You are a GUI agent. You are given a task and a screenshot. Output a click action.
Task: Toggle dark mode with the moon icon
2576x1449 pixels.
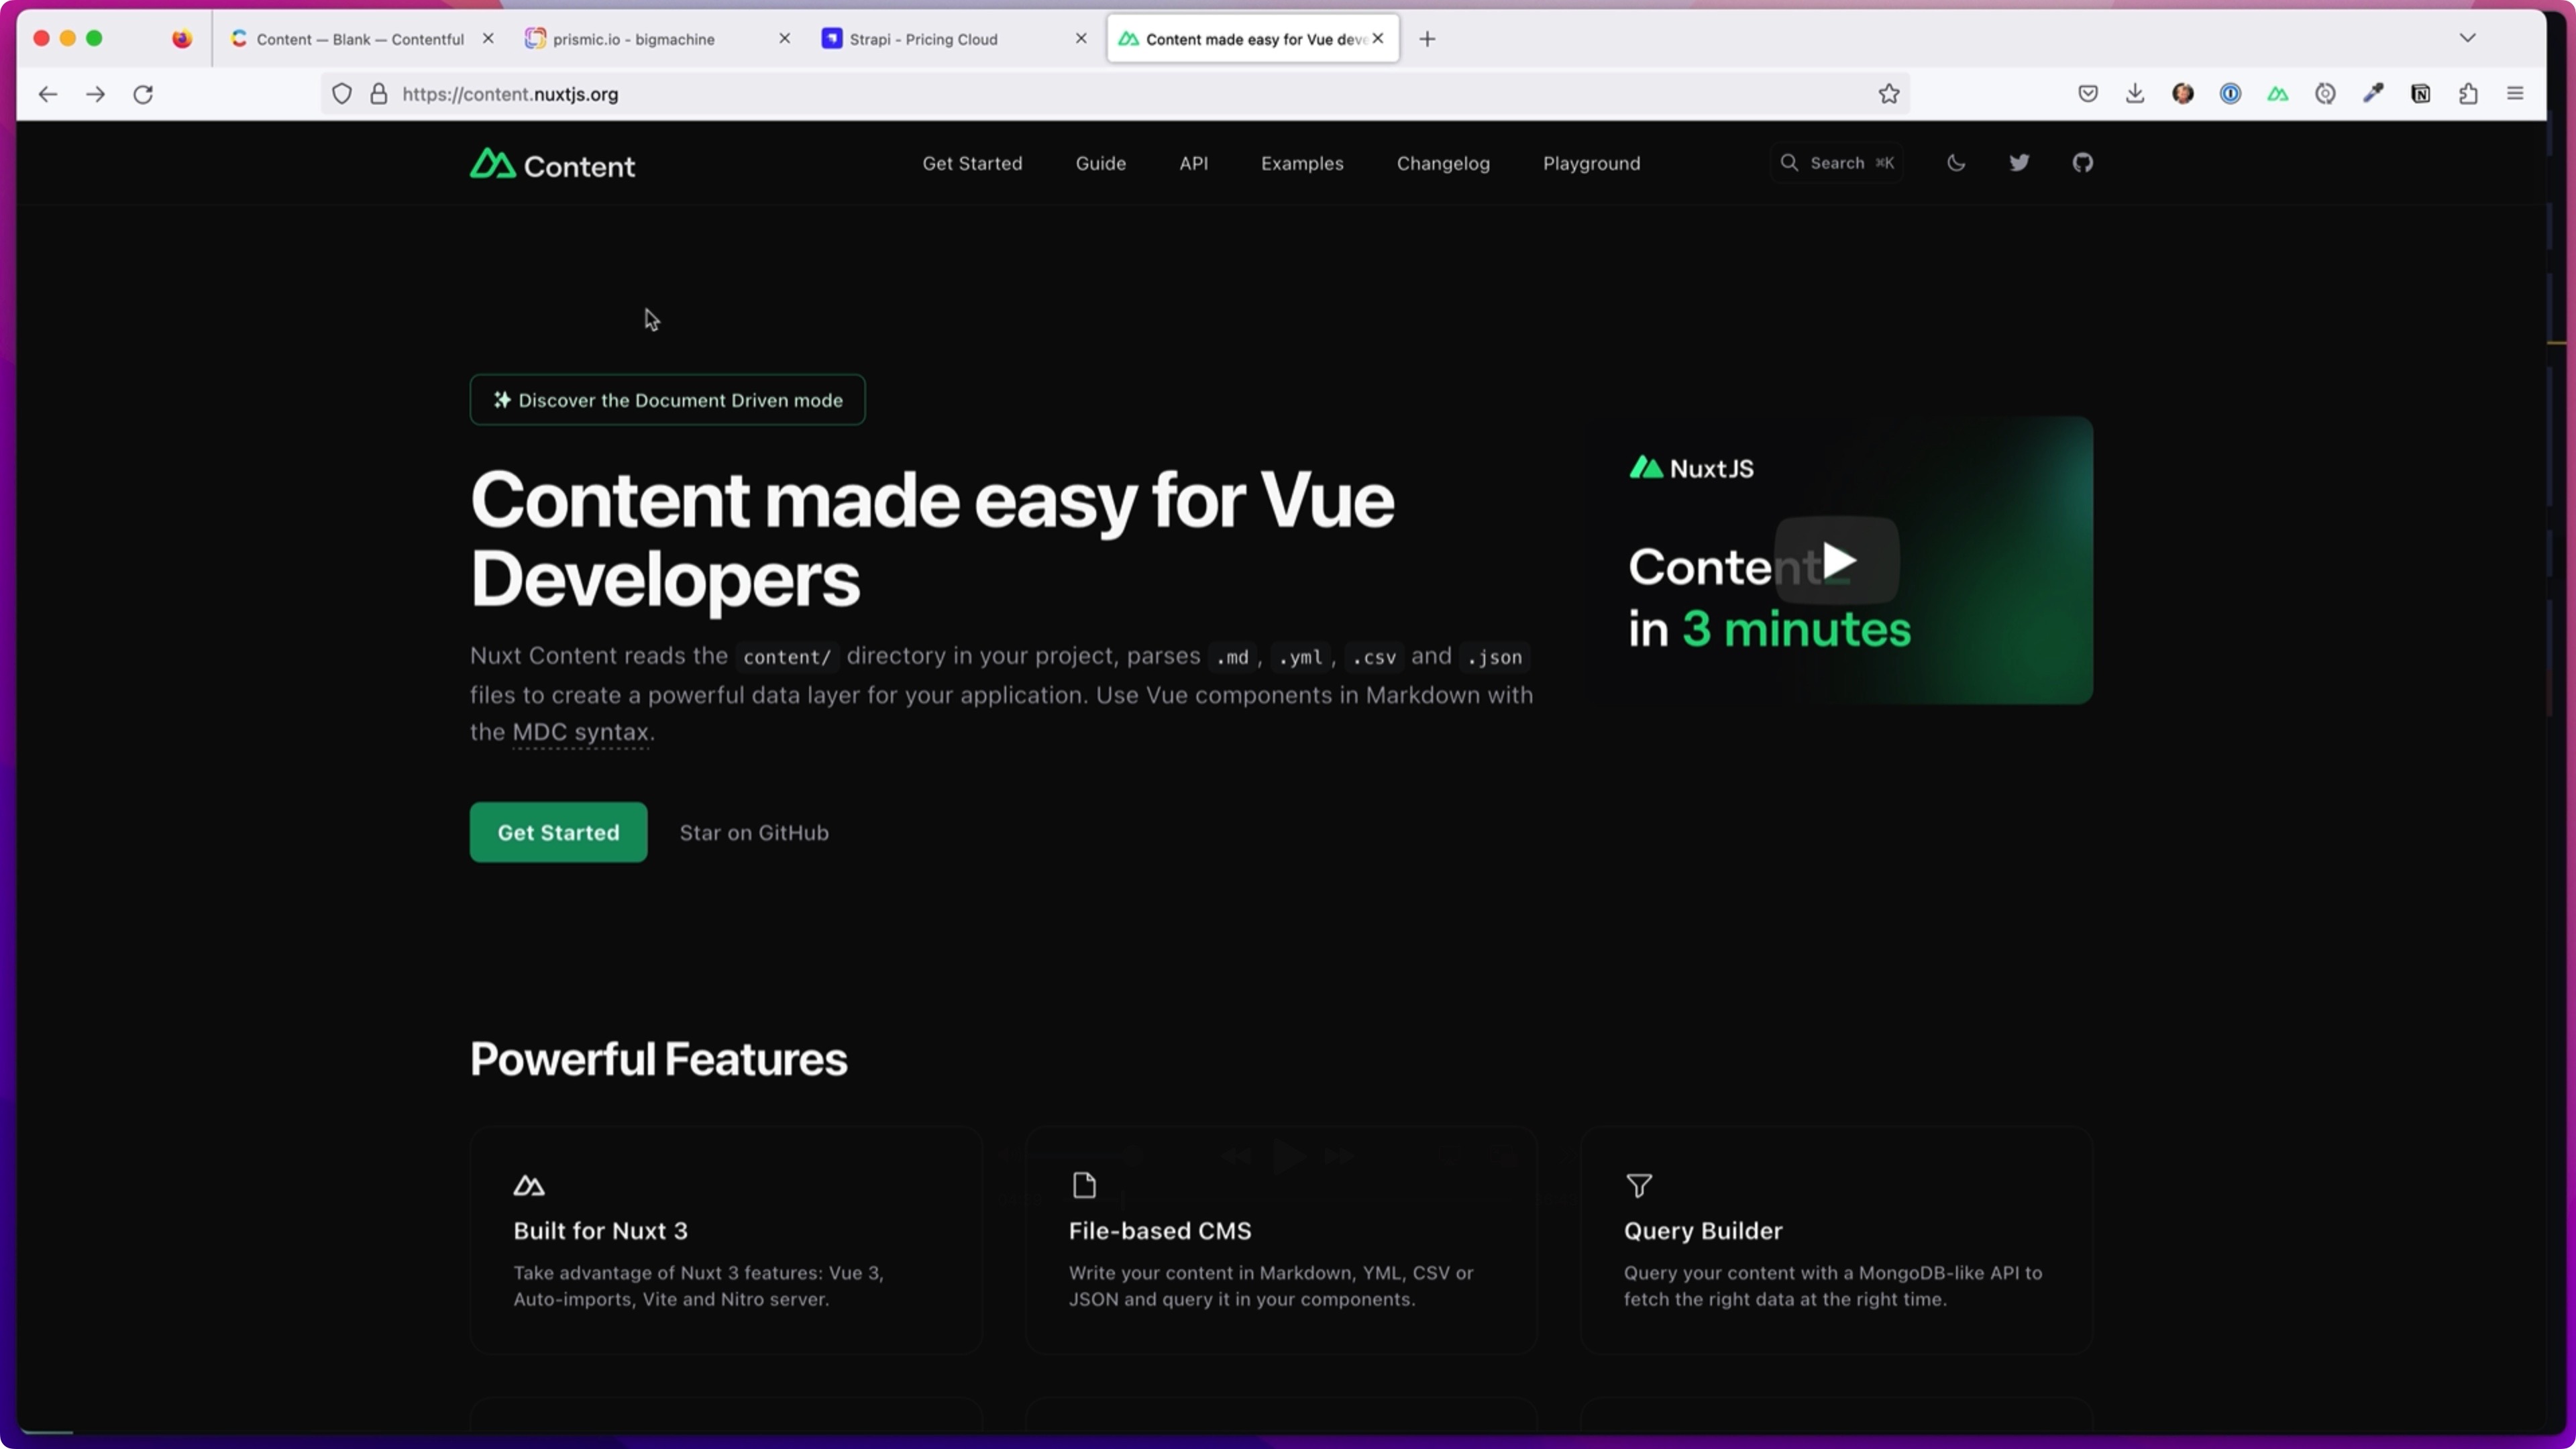click(1956, 163)
